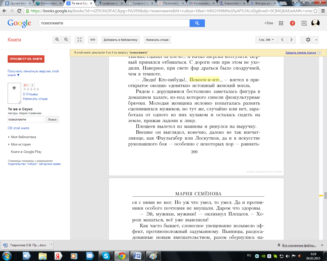
Task: Open the Paint taskbar icon
Action: point(153,256)
